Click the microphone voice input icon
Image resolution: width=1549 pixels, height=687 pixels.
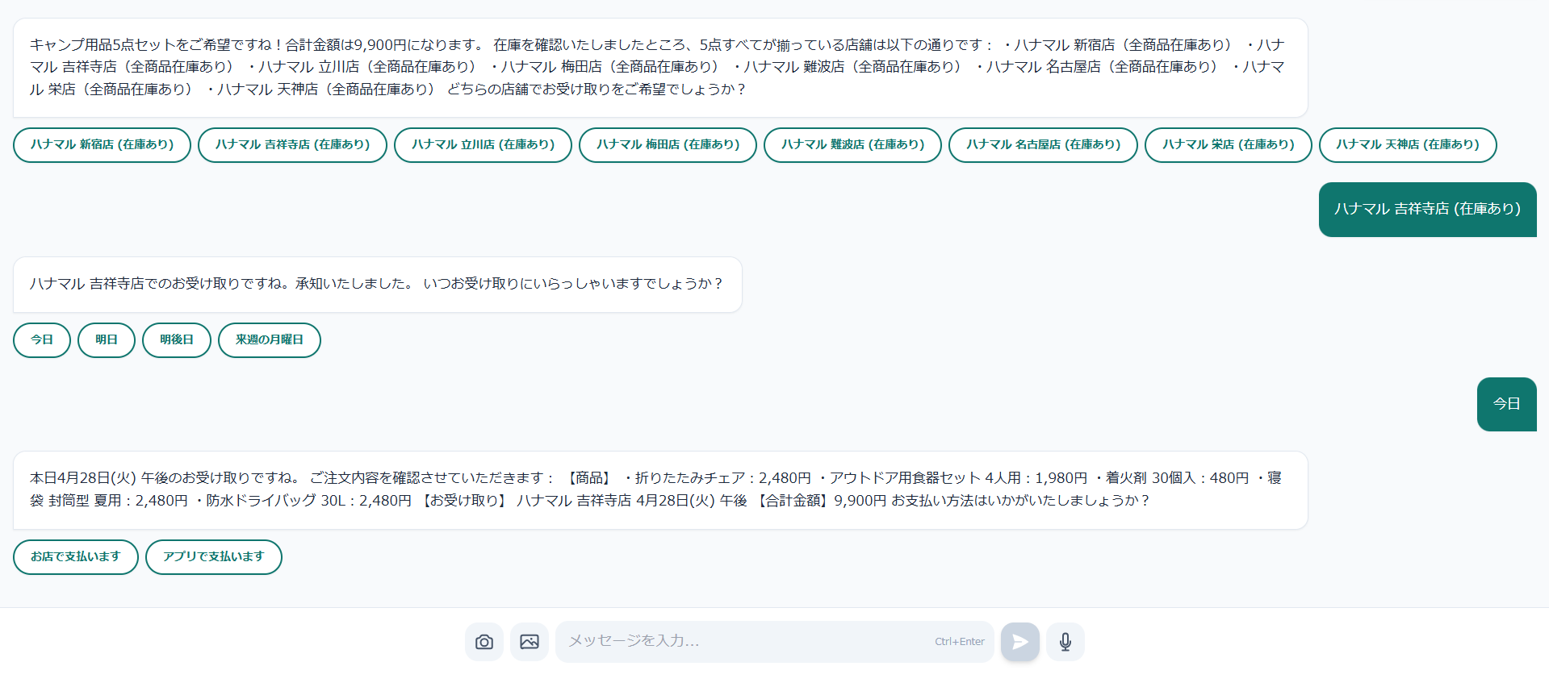tap(1065, 642)
